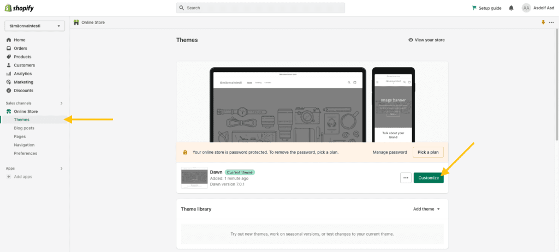The height and width of the screenshot is (252, 559).
Task: Open the header three-dot more menu
Action: point(551,22)
